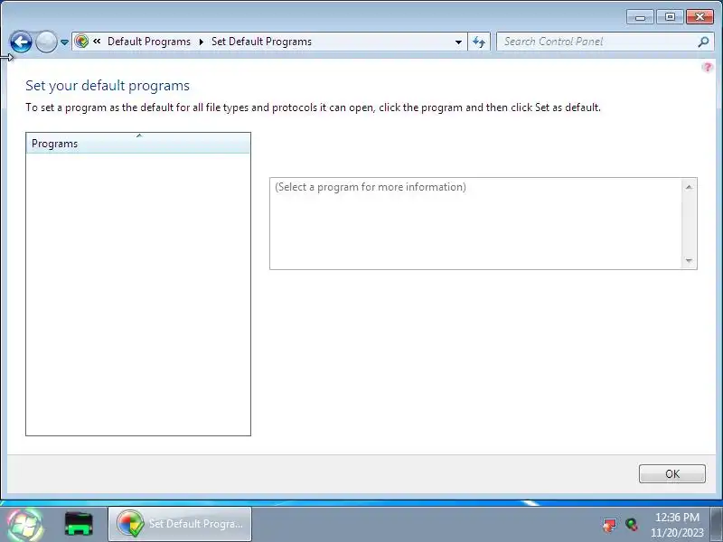Click Show desktop strip at taskbar end
Image resolution: width=723 pixels, height=542 pixels.
click(716, 524)
